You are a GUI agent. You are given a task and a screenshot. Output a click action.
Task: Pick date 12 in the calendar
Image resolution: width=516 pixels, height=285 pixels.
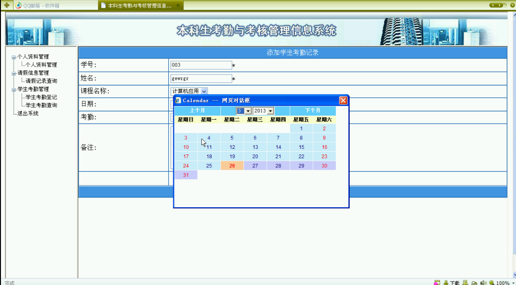coord(232,147)
